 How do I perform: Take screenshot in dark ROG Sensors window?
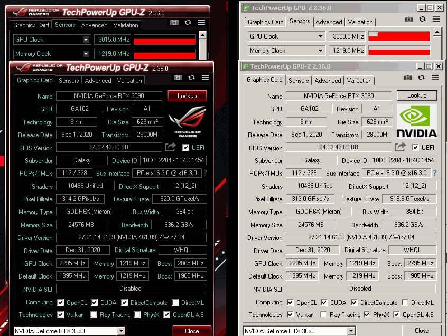click(174, 22)
